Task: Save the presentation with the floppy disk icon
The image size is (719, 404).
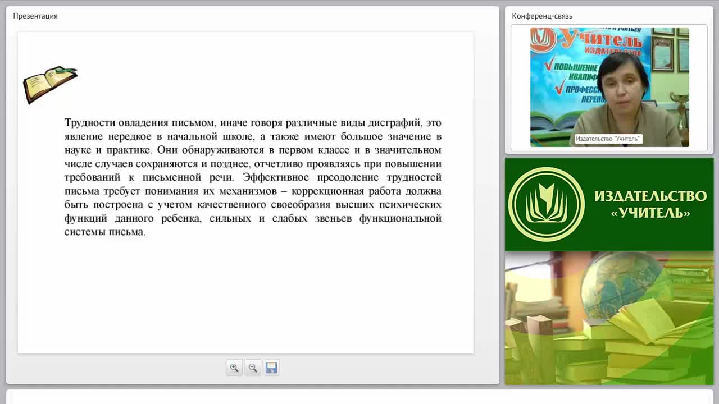Action: [x=271, y=368]
